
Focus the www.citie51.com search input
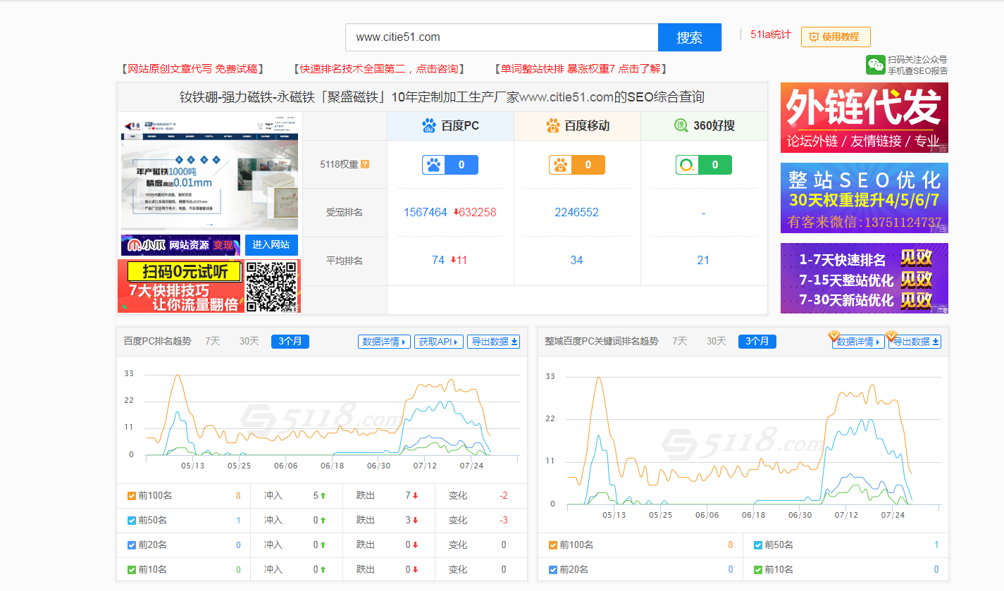pyautogui.click(x=502, y=37)
